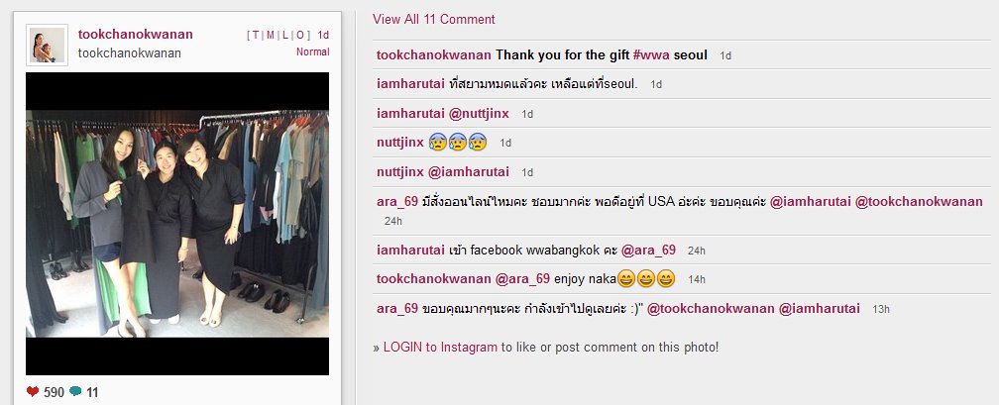Click the red heart likes icon
999x405 pixels.
pos(33,391)
